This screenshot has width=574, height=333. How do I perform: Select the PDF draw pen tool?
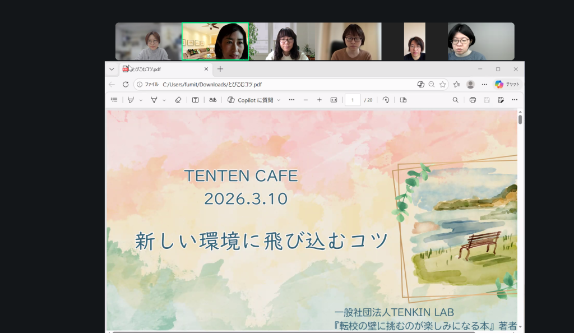click(154, 100)
